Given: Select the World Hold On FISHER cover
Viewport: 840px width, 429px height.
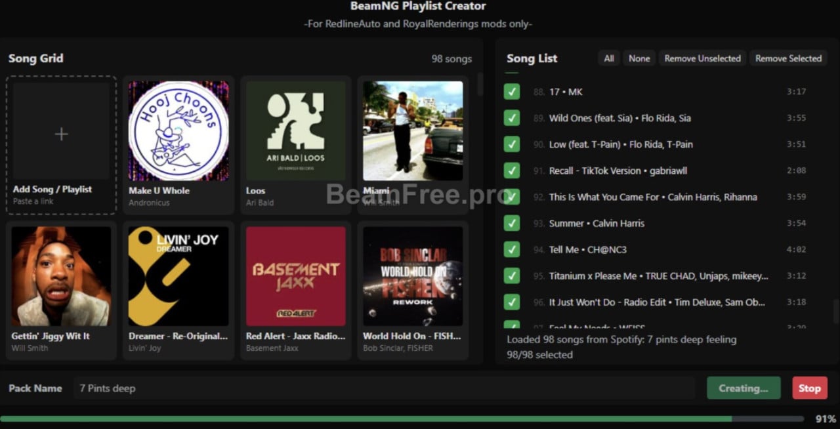Looking at the screenshot, I should point(413,276).
